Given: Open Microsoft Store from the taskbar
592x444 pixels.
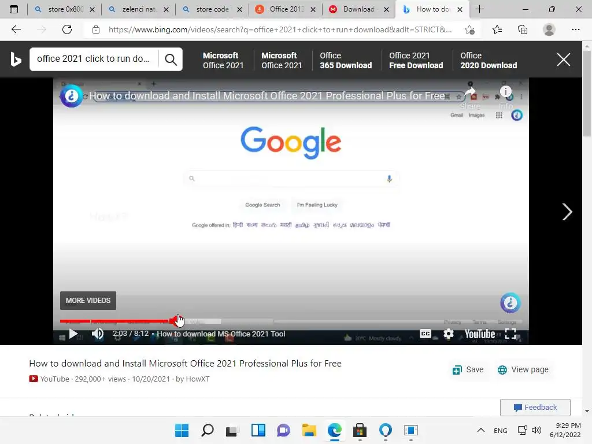Looking at the screenshot, I should point(360,430).
